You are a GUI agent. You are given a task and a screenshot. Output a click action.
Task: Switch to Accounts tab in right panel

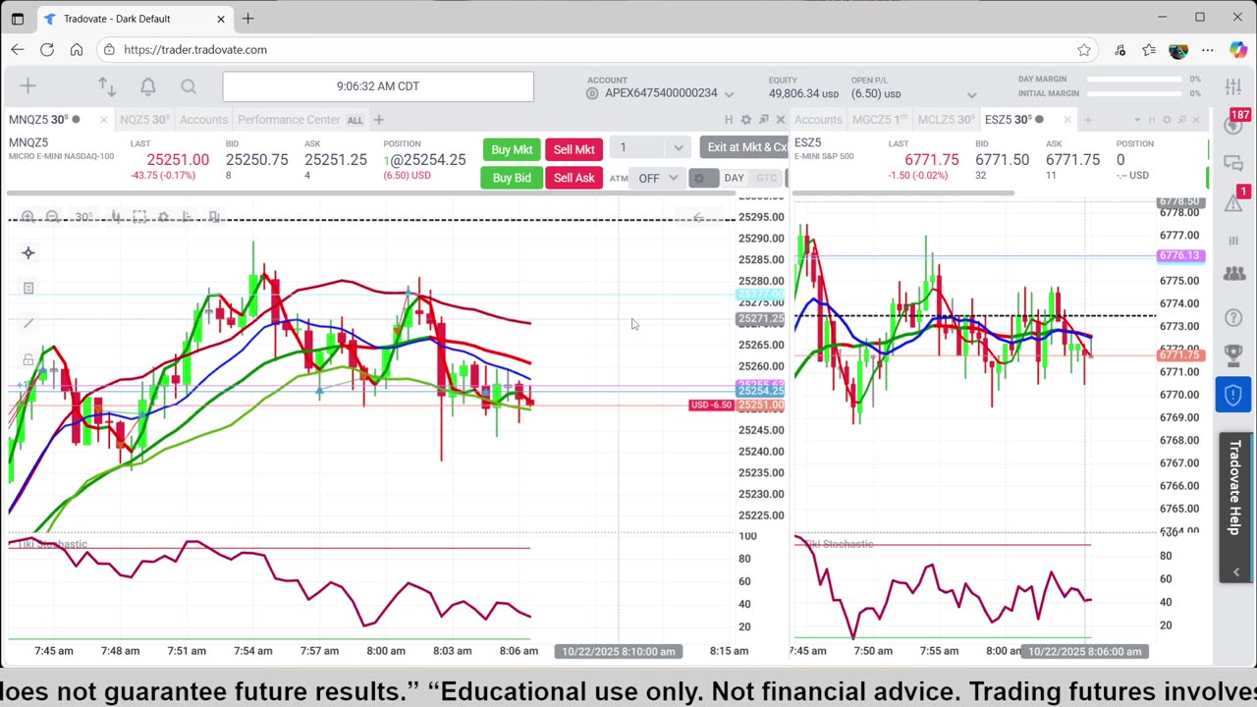(819, 120)
